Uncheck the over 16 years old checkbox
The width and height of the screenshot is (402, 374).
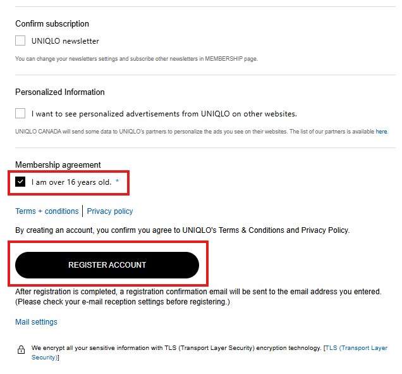[x=21, y=182]
